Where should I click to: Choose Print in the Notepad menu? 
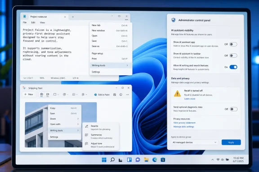click(x=111, y=59)
